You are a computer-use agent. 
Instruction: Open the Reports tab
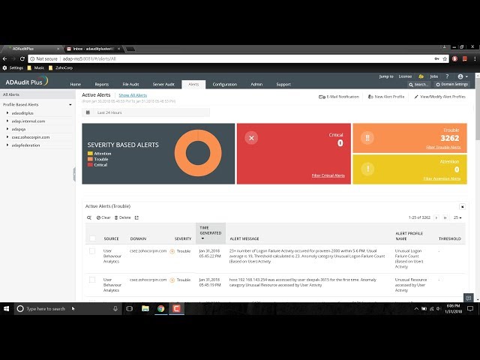(102, 84)
